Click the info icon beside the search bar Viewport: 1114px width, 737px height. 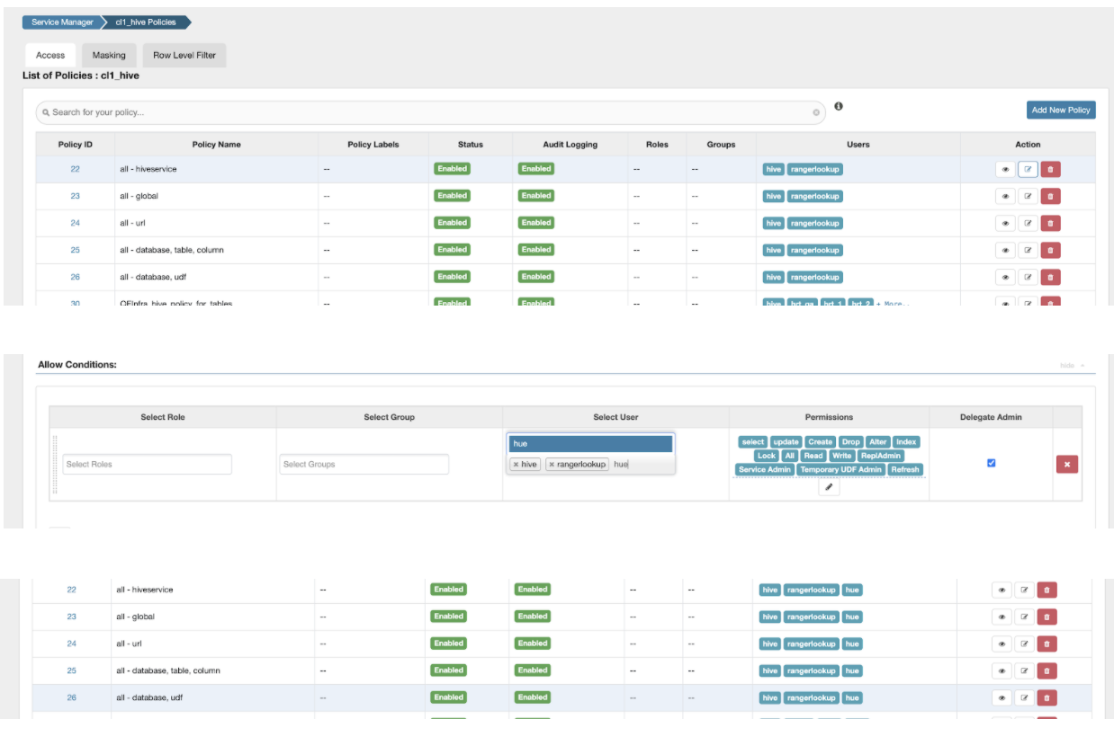[x=839, y=106]
